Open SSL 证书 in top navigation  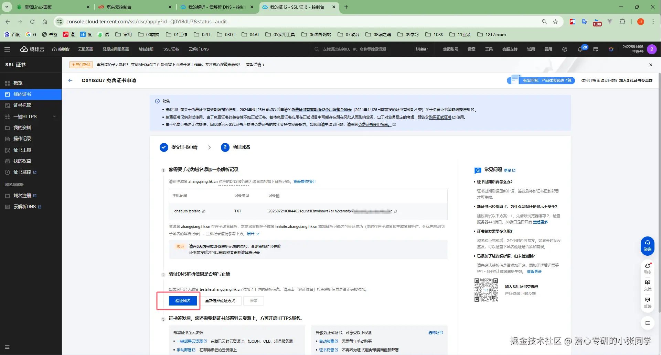[171, 49]
